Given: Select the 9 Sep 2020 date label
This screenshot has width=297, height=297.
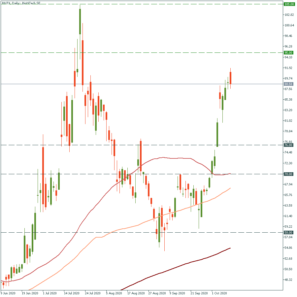Looking at the screenshot, I should (x=177, y=293).
